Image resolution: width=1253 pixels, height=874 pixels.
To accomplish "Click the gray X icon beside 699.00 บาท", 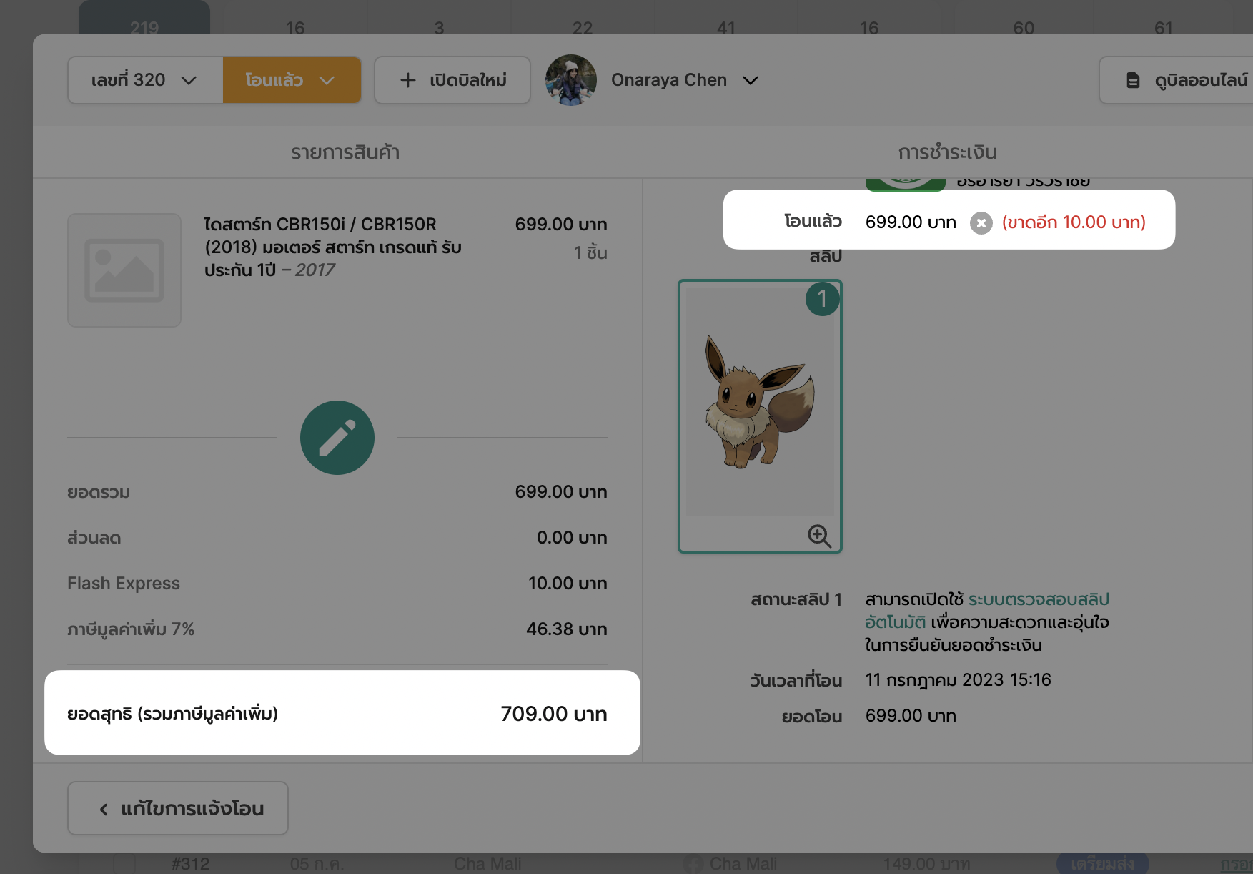I will [x=981, y=223].
